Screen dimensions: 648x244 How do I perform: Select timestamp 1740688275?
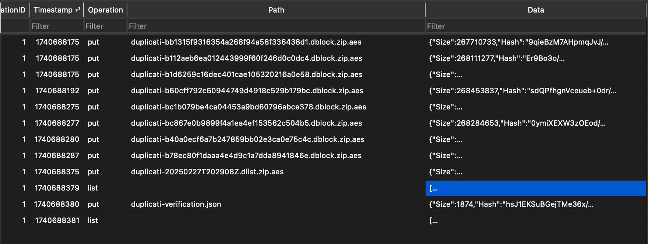click(57, 107)
